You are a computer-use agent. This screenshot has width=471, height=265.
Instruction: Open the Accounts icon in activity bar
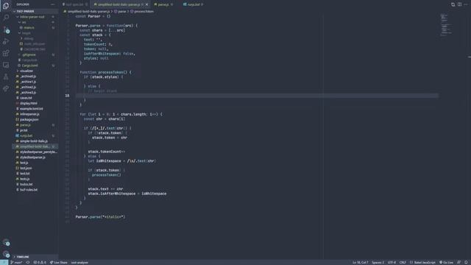tap(6, 242)
